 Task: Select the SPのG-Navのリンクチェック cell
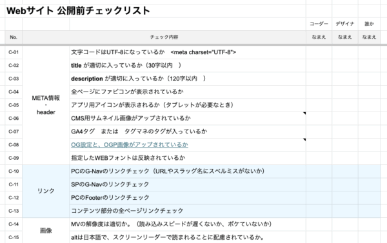click(x=188, y=184)
